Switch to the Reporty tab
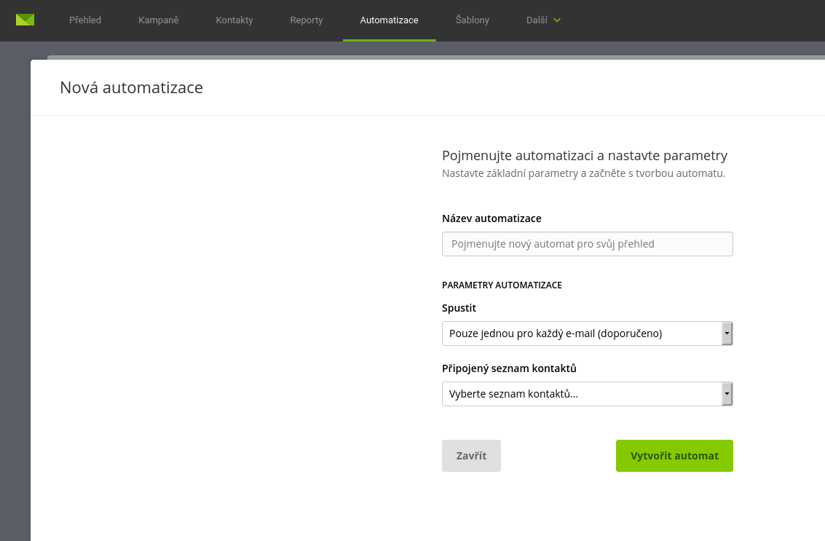Image resolution: width=825 pixels, height=541 pixels. tap(307, 20)
